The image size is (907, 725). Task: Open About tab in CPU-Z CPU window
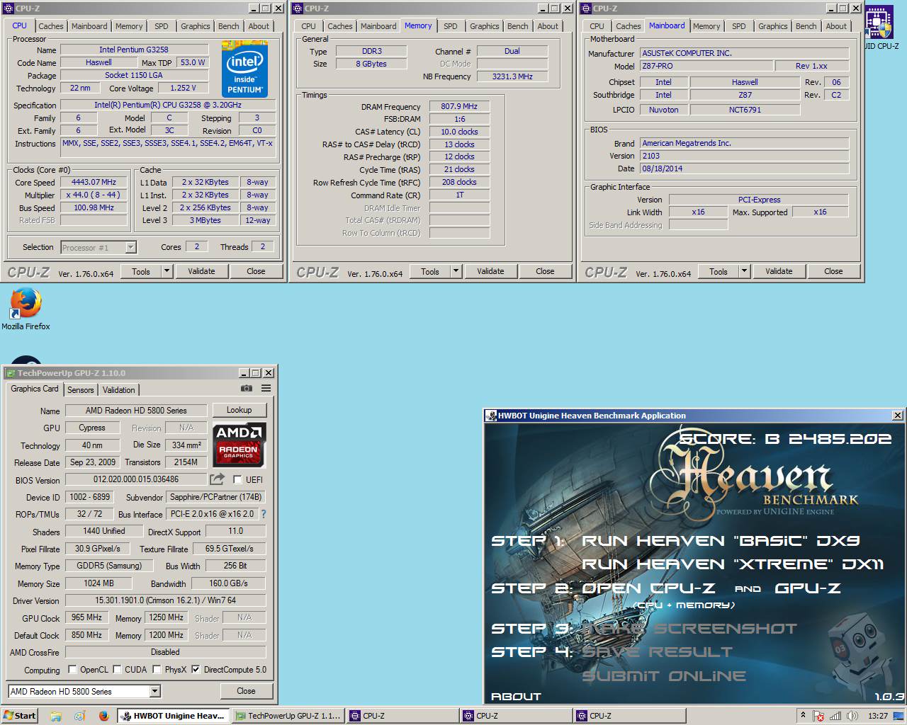[259, 26]
